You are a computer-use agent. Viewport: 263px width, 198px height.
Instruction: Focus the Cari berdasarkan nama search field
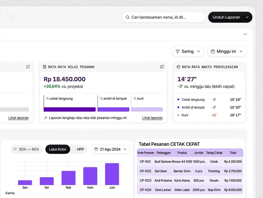tap(164, 17)
